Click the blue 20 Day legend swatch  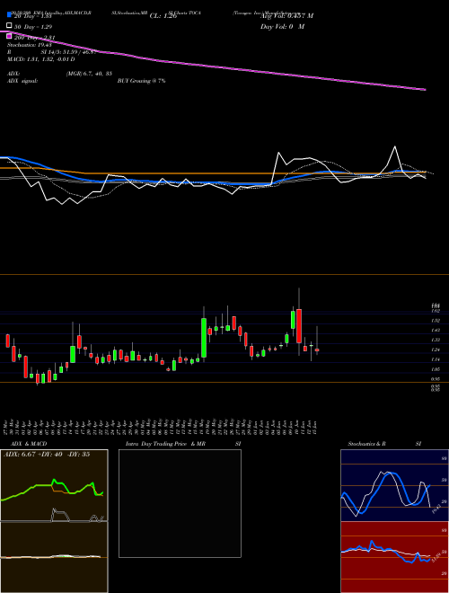point(9,14)
